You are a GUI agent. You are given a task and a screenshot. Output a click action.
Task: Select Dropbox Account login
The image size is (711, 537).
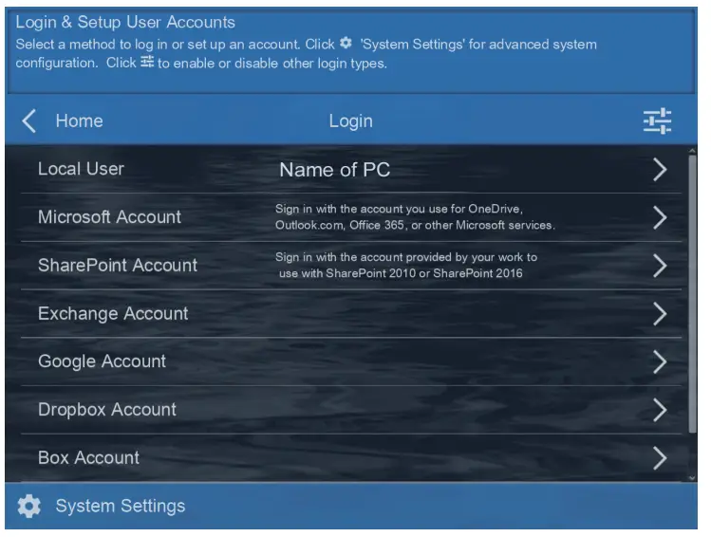[351, 410]
